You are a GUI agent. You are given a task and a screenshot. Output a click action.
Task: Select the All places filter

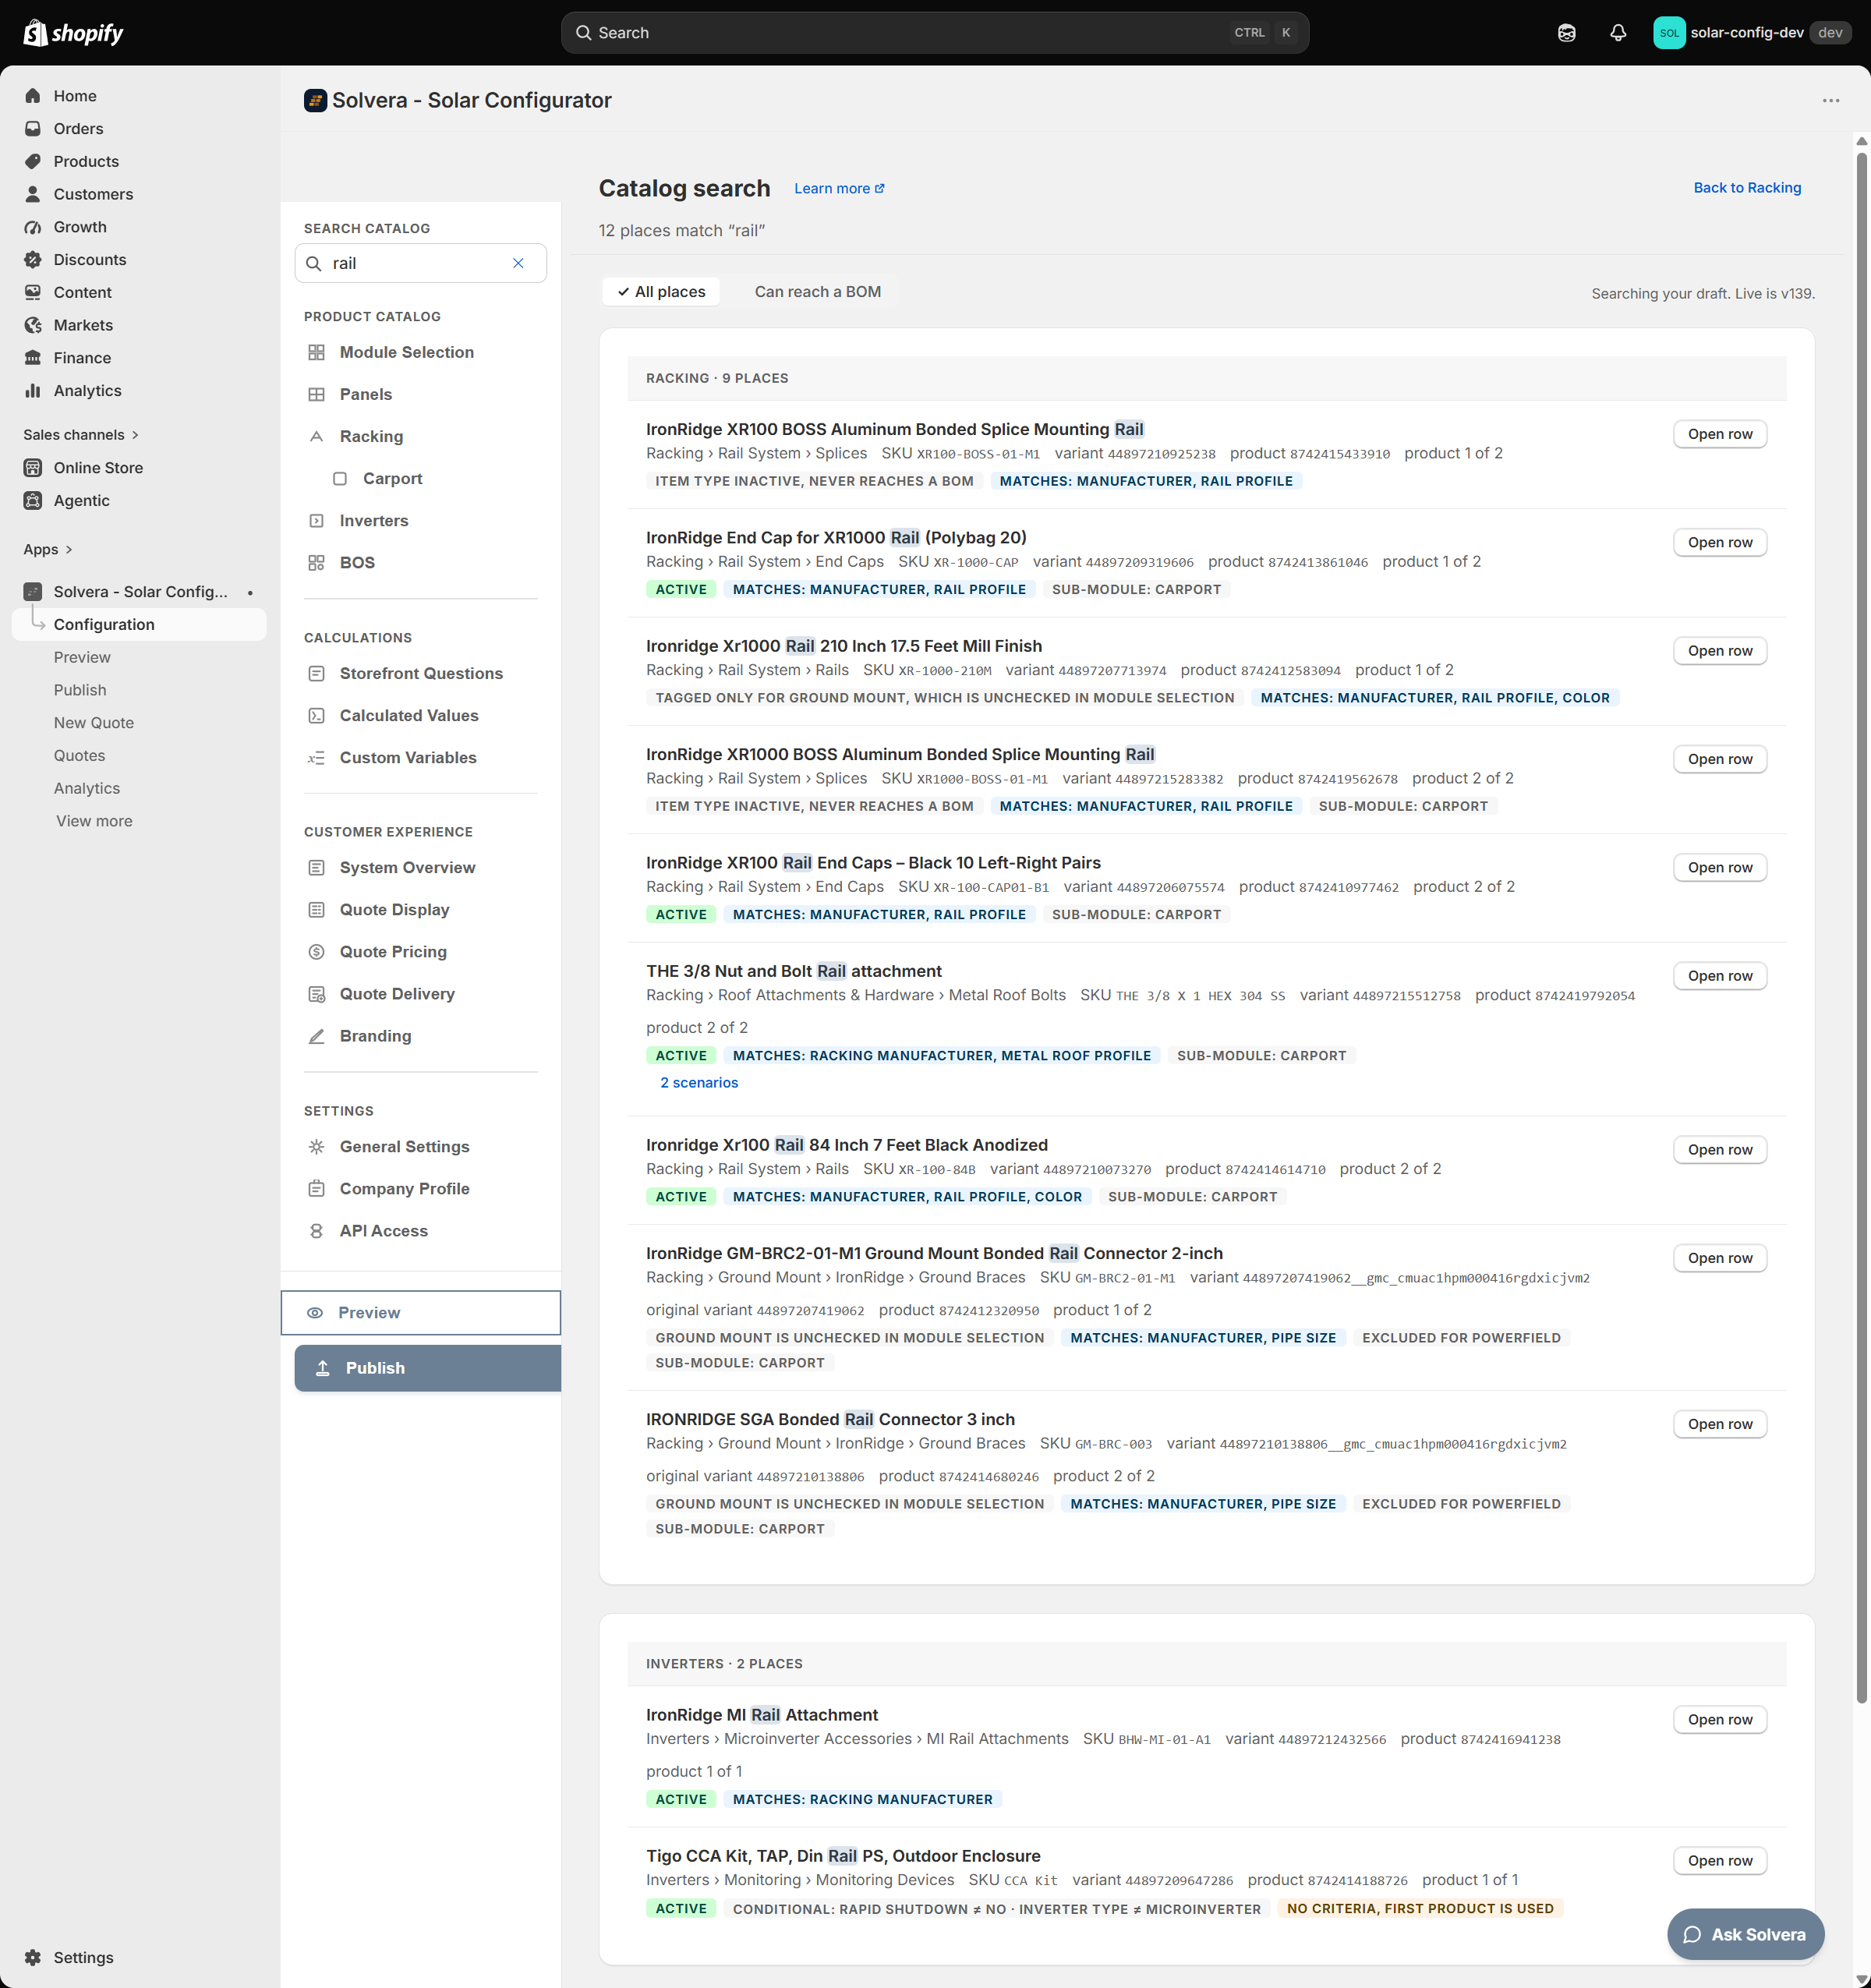(661, 292)
